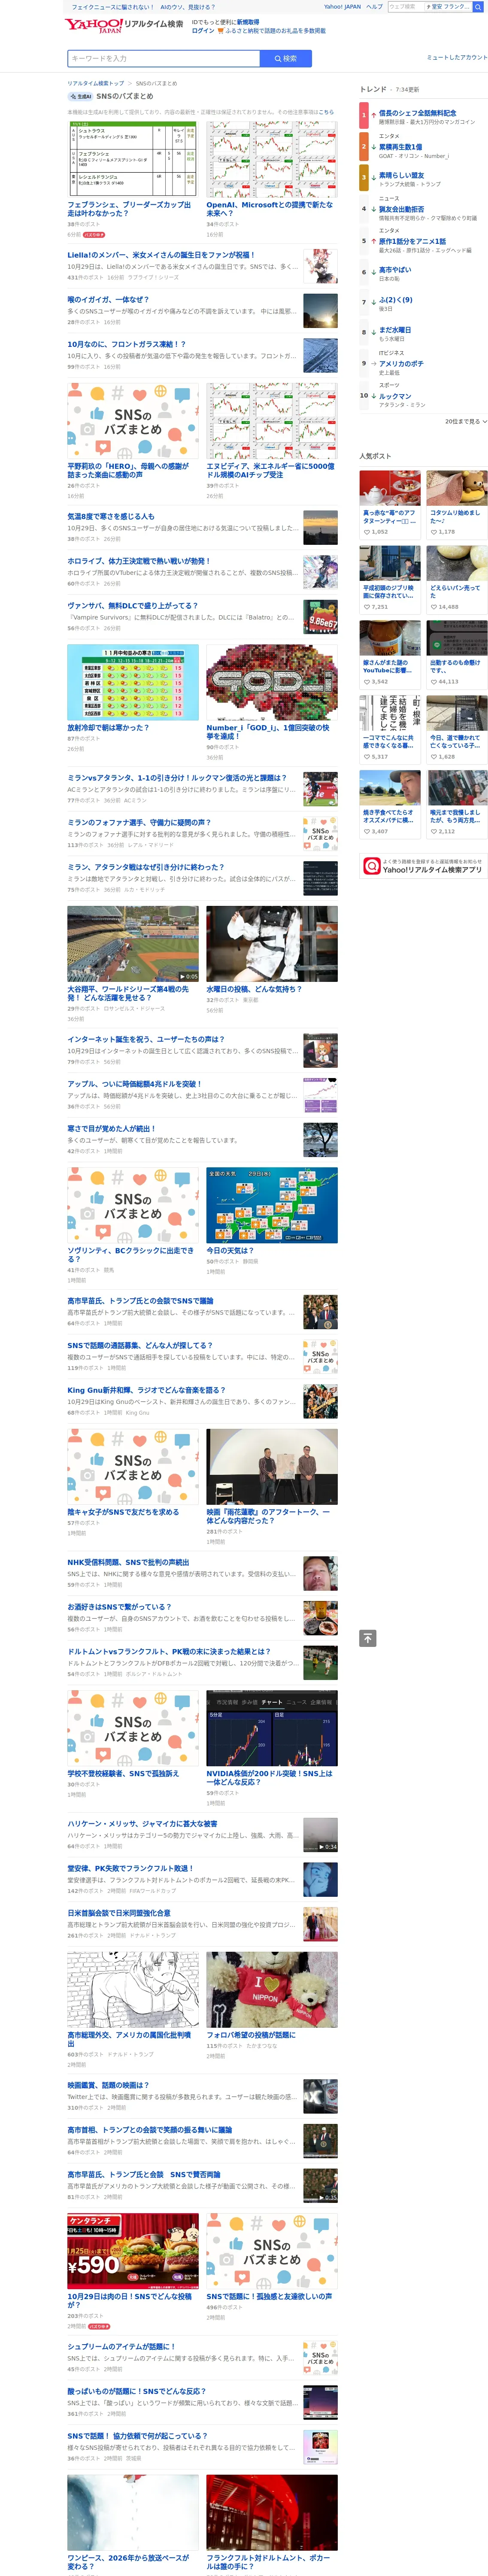Go to リアルタイム検索トップ breadcrumb
The image size is (488, 2576).
[96, 84]
